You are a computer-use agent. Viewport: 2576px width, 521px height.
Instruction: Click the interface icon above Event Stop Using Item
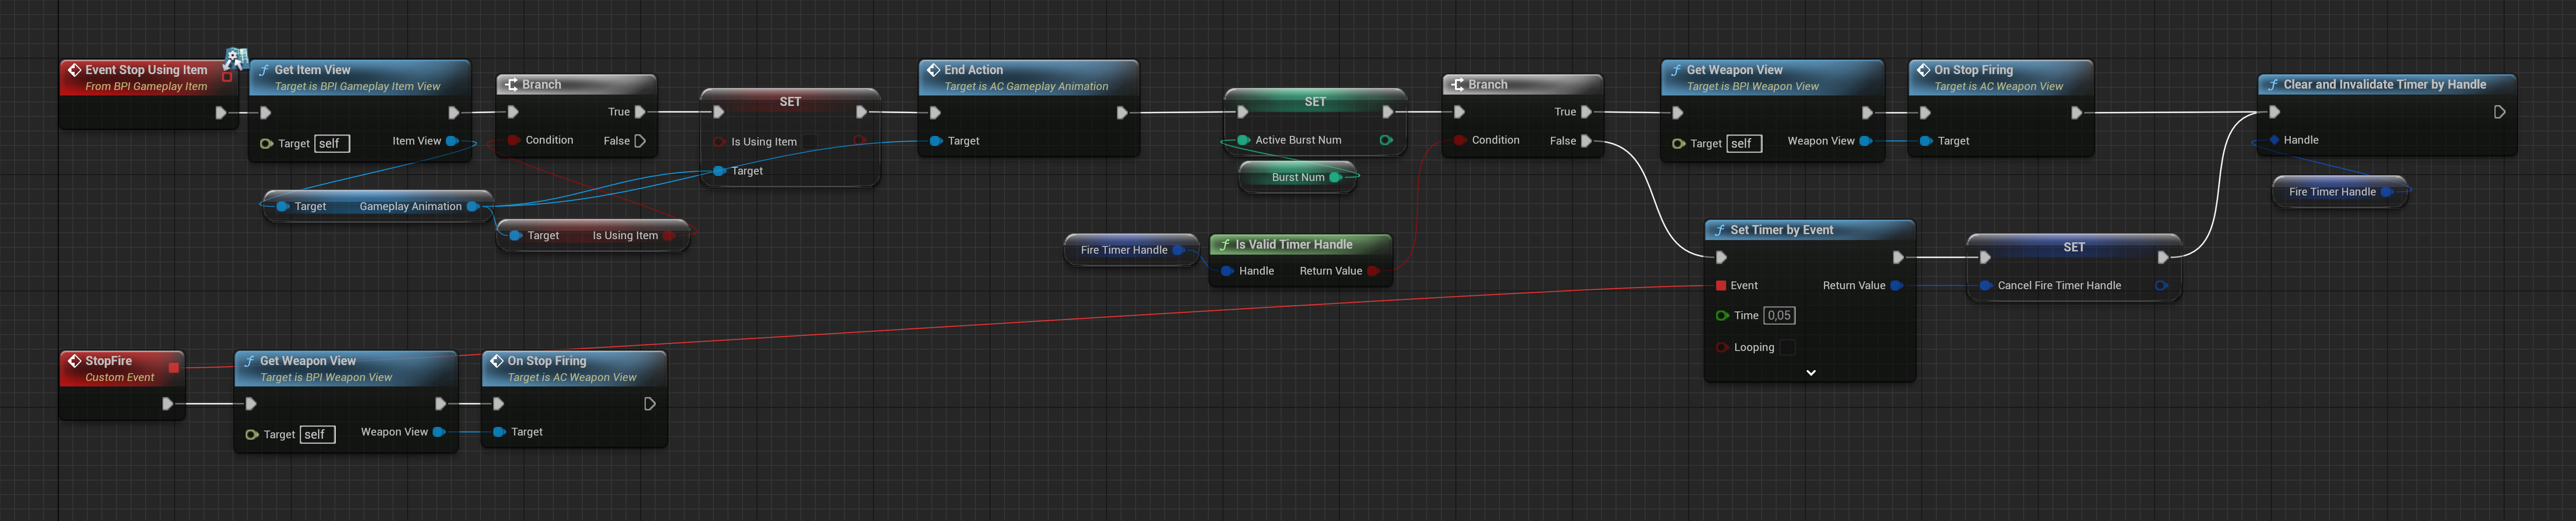pyautogui.click(x=236, y=58)
